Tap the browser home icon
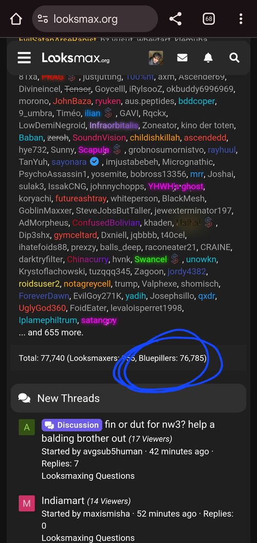Viewport: 257px width, 543px height. pos(16,19)
